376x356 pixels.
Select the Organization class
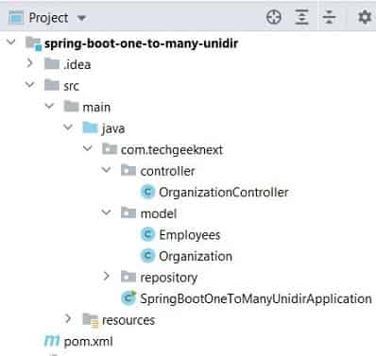(x=196, y=256)
